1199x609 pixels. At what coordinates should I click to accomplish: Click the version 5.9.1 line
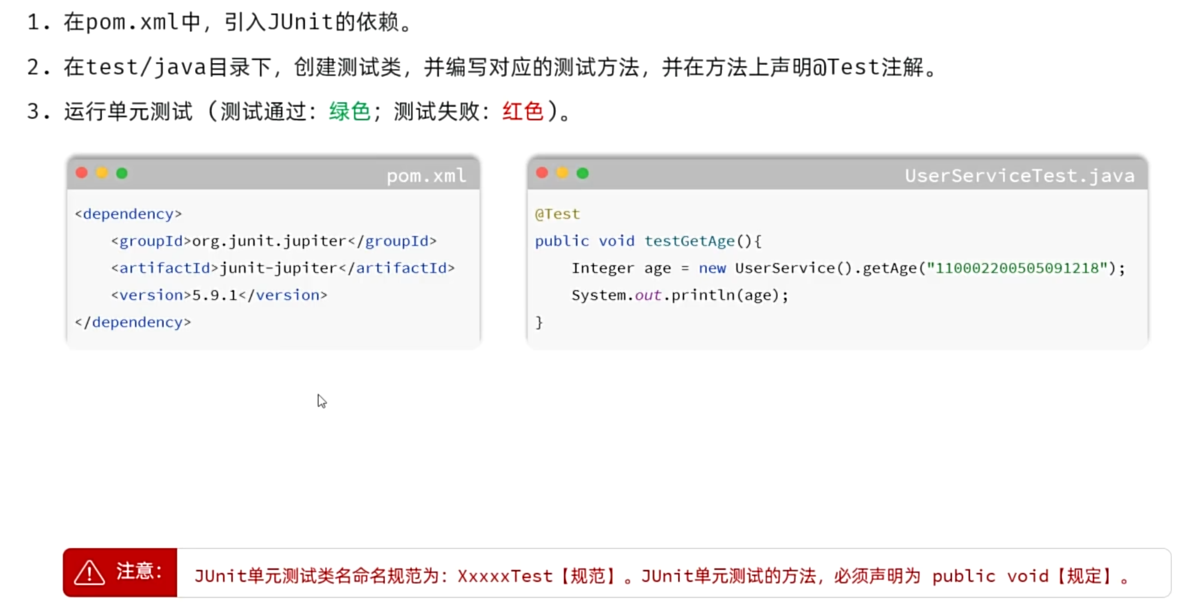(219, 295)
